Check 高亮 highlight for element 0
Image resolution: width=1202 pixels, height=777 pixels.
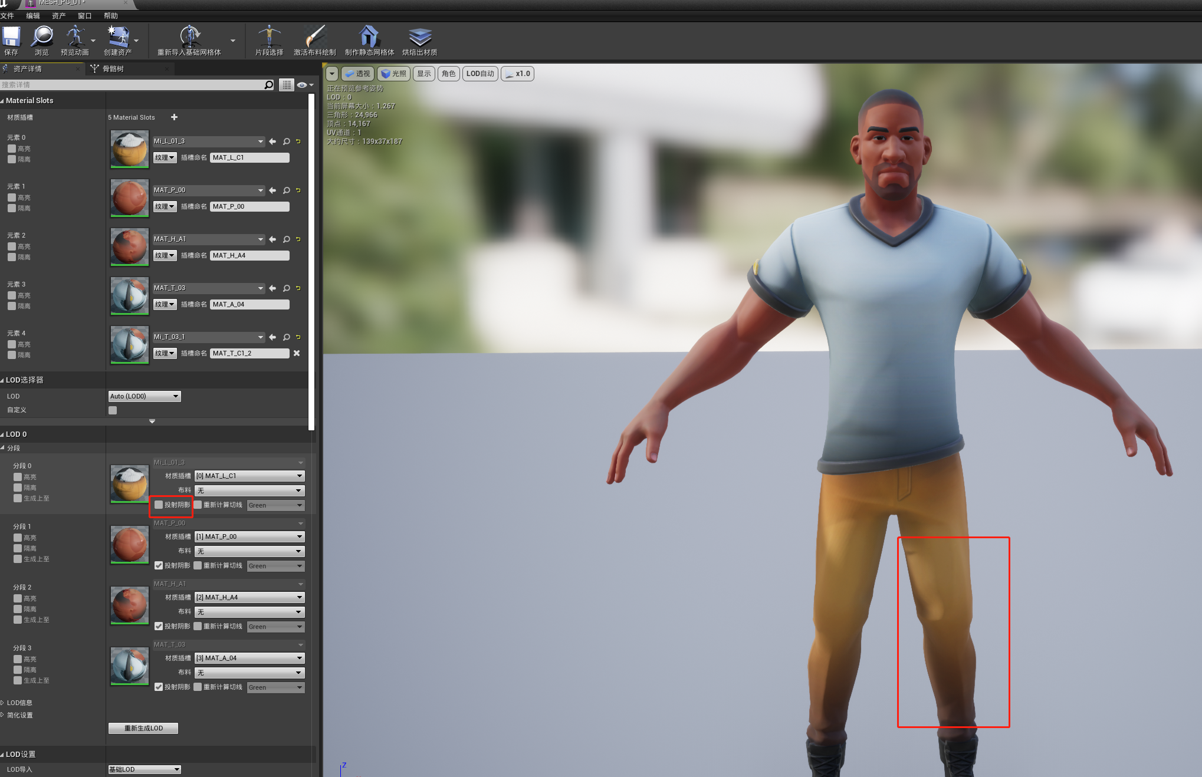(x=12, y=149)
